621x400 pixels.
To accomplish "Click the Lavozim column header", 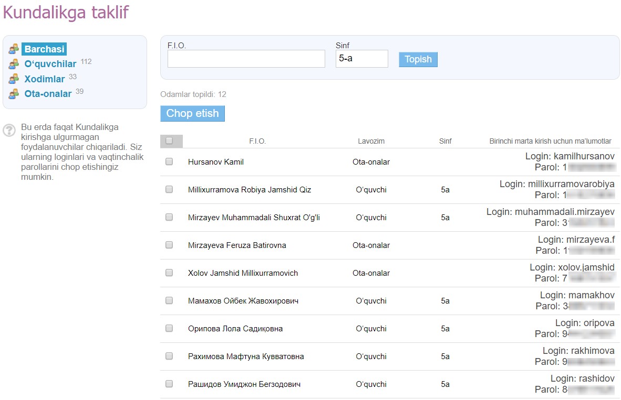I will point(371,141).
